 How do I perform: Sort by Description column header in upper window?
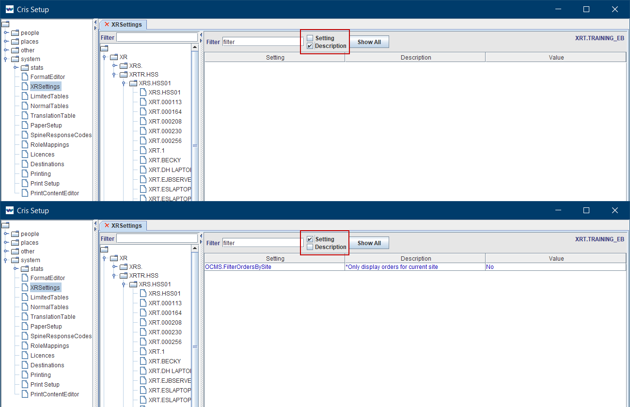pos(415,58)
